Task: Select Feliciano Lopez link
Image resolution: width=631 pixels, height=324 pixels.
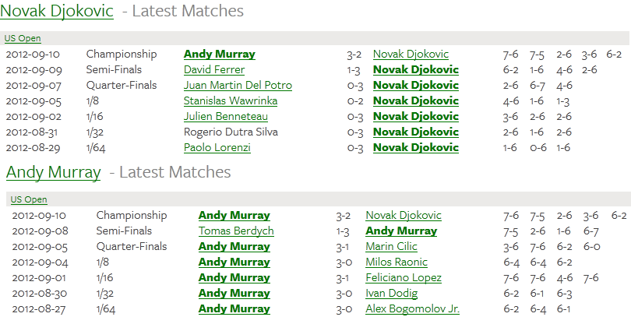Action: click(x=404, y=278)
